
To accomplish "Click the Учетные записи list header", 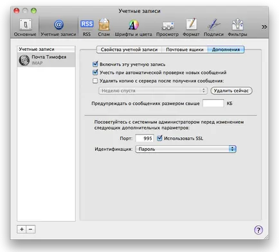I will click(46, 49).
